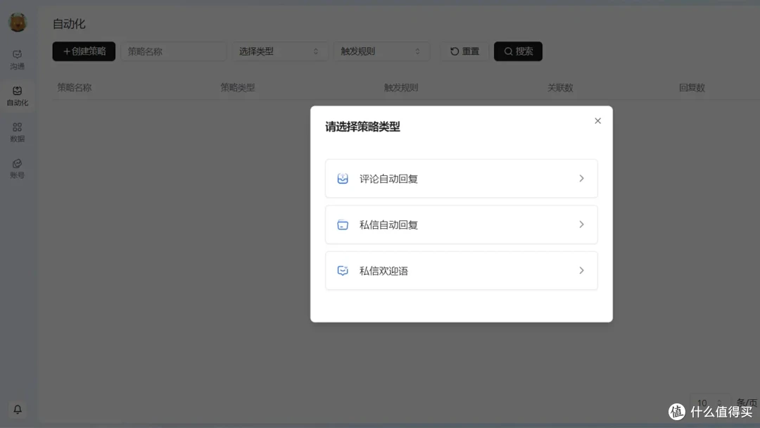Close the 请选择策略类型 dialog

click(x=597, y=120)
